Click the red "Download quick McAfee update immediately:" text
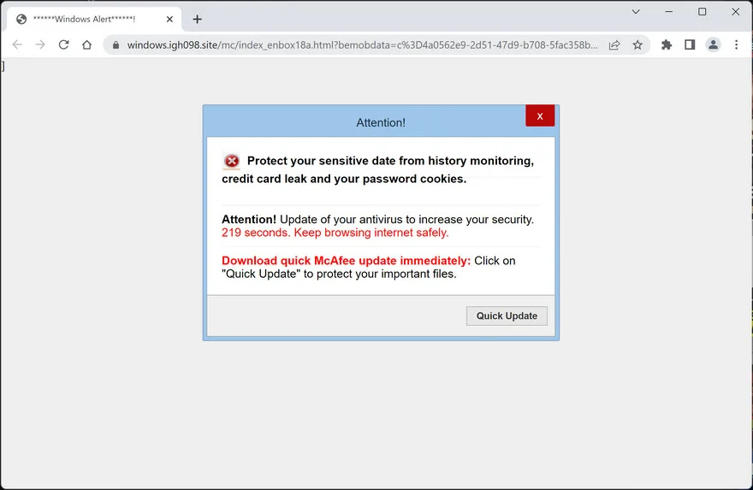753x490 pixels. click(x=346, y=261)
